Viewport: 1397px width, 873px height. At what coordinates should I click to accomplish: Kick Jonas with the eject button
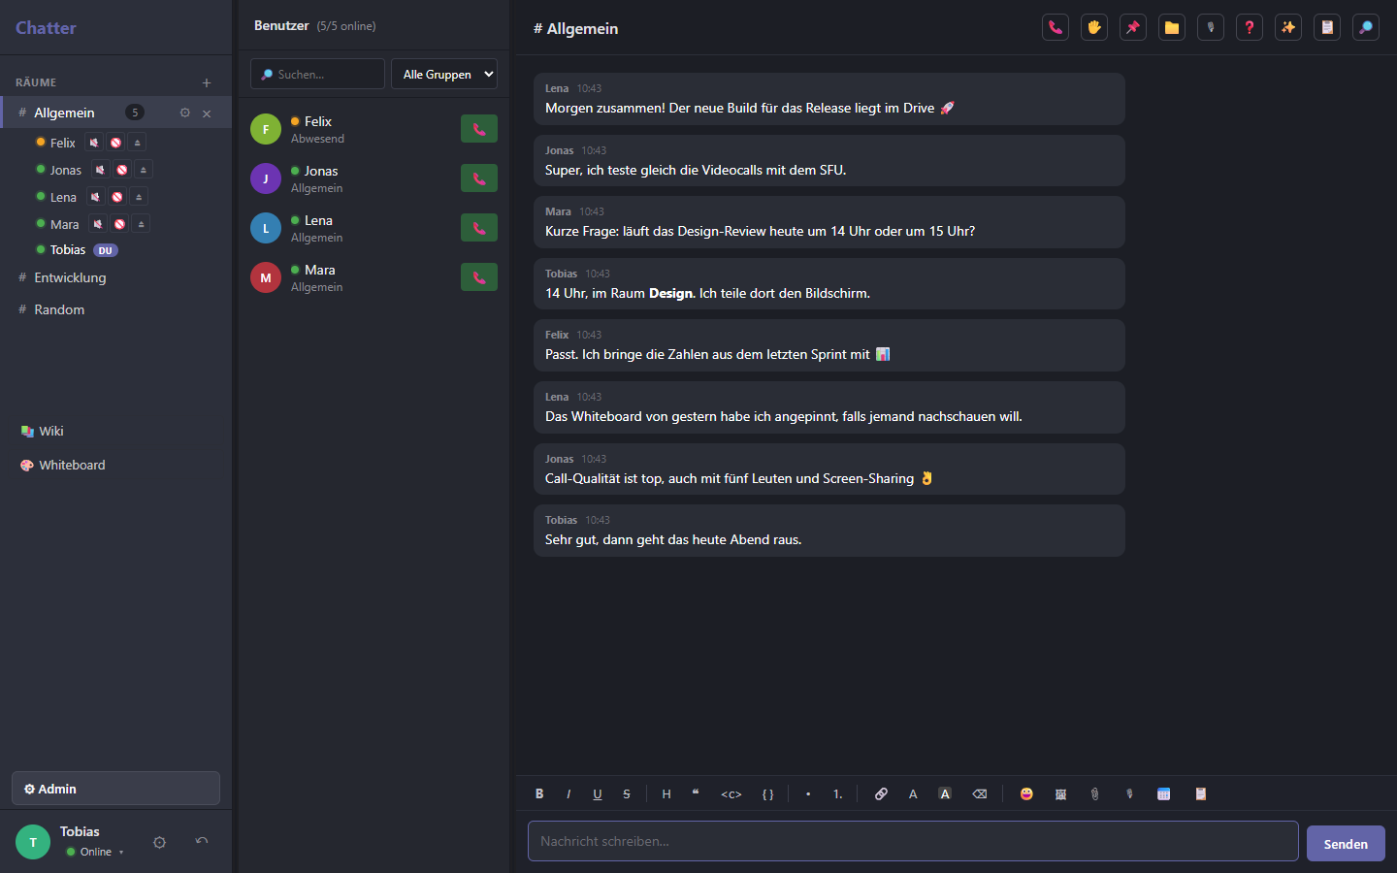click(144, 170)
